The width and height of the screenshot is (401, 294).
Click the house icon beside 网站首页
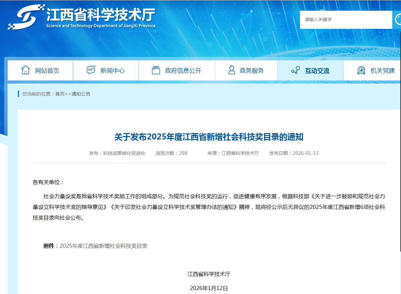[26, 70]
